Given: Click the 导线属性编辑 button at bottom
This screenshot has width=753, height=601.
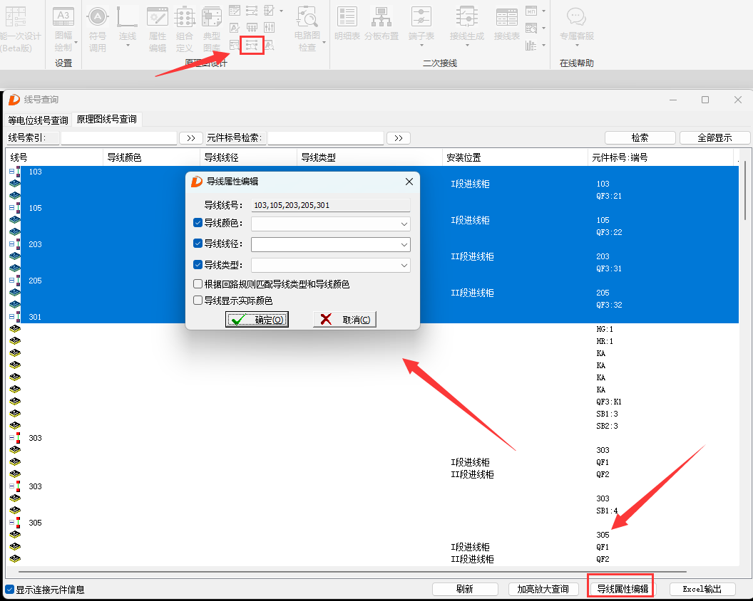Looking at the screenshot, I should pos(623,589).
